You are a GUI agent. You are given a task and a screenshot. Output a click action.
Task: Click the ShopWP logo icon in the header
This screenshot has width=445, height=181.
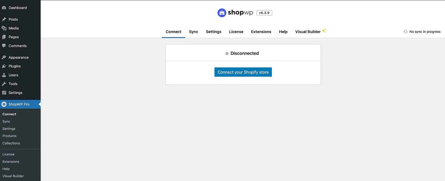pyautogui.click(x=222, y=13)
